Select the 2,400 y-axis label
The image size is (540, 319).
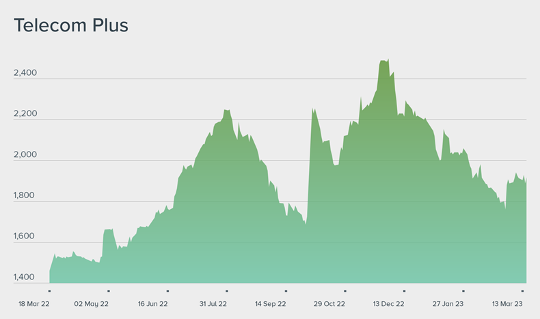(x=25, y=73)
